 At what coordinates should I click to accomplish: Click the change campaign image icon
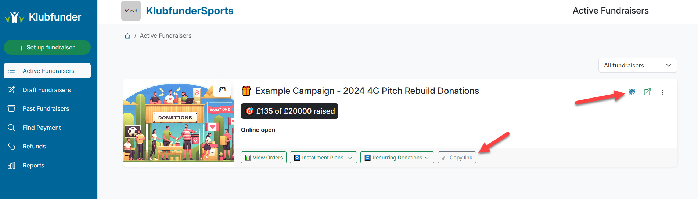[222, 90]
